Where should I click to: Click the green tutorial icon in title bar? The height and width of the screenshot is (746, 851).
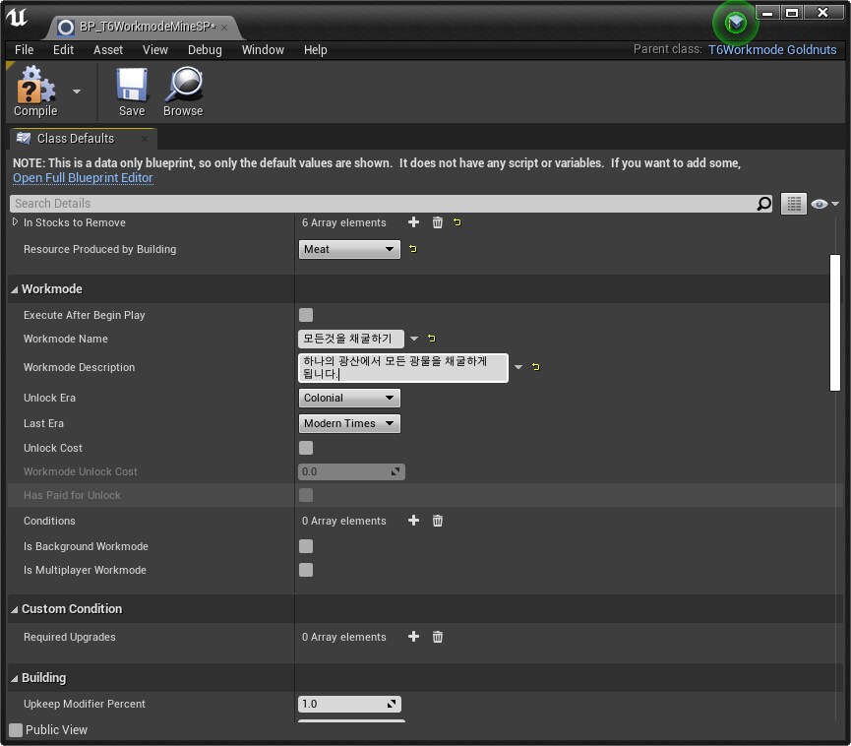(735, 23)
